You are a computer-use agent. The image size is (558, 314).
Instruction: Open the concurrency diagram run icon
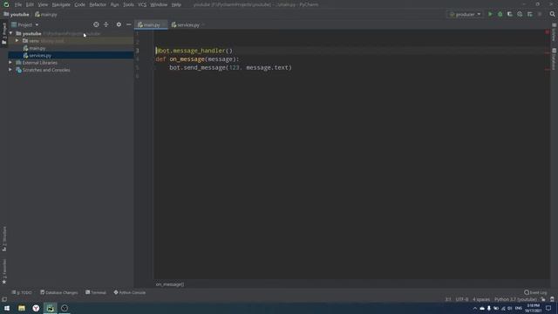coord(530,14)
